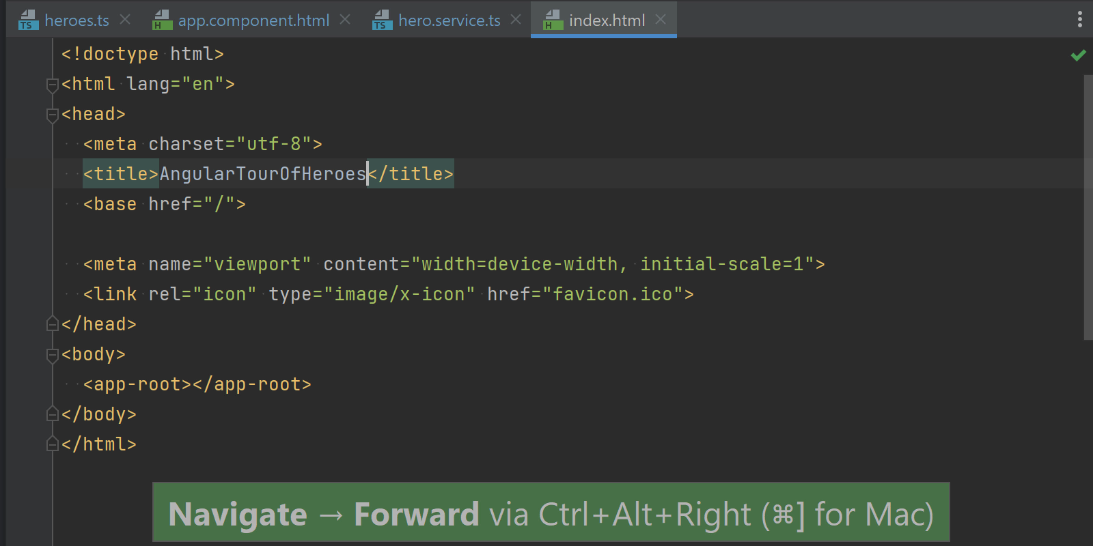Collapse the html lang element fold
The image size is (1093, 546).
[x=52, y=85]
